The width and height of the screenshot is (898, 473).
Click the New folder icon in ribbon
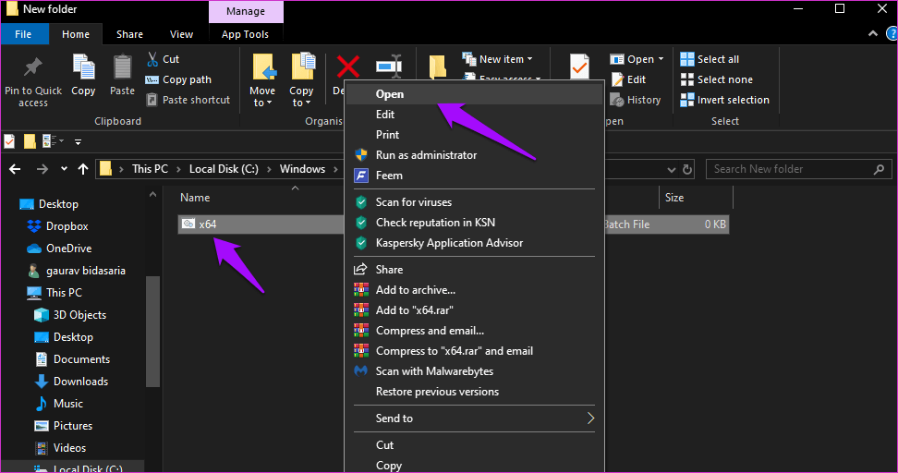(x=438, y=67)
